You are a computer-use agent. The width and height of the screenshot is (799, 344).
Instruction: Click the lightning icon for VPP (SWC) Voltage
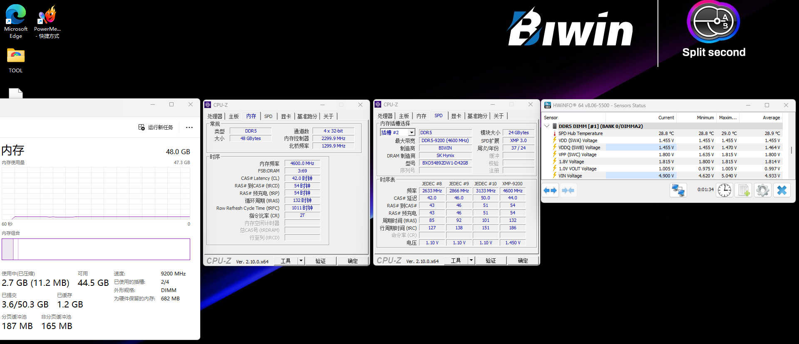pos(555,155)
